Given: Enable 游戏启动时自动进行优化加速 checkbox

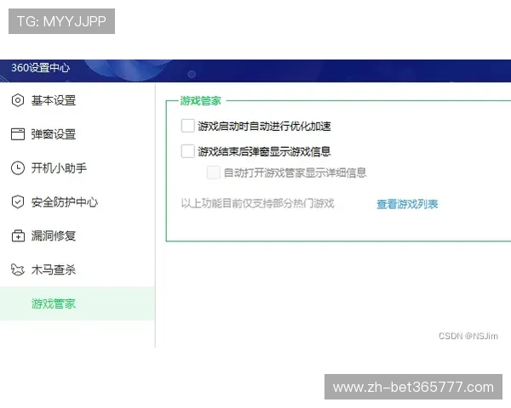Looking at the screenshot, I should (187, 126).
